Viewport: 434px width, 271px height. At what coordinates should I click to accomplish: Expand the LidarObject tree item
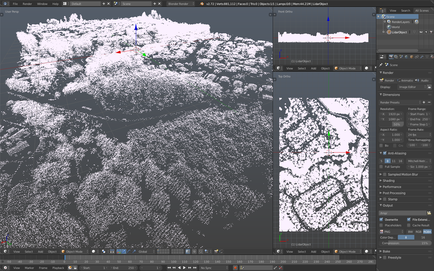pyautogui.click(x=383, y=32)
